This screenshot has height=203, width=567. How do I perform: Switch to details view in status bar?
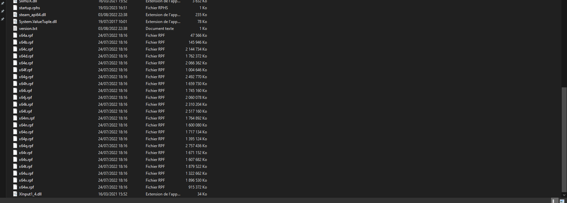click(555, 201)
